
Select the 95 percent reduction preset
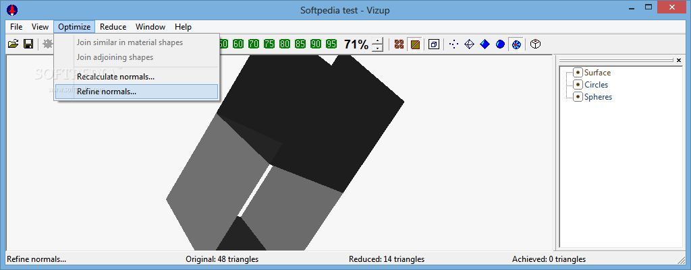[331, 44]
